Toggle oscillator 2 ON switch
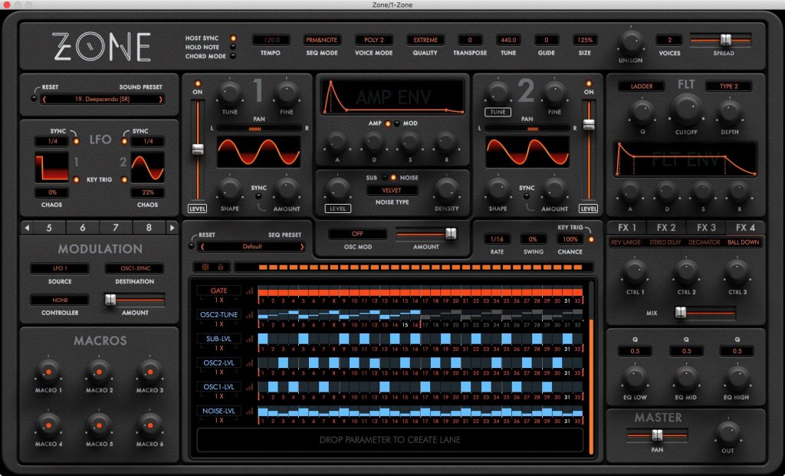Image resolution: width=785 pixels, height=476 pixels. [589, 83]
